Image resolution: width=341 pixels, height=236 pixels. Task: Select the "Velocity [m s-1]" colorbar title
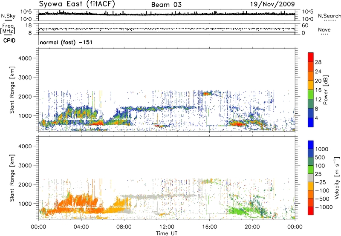tap(337, 178)
